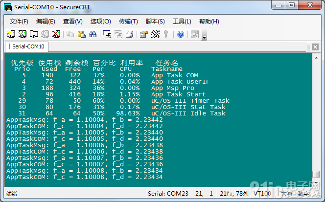The height and width of the screenshot is (202, 325).
Task: Click the Print Screen icon
Action: coord(107,34)
